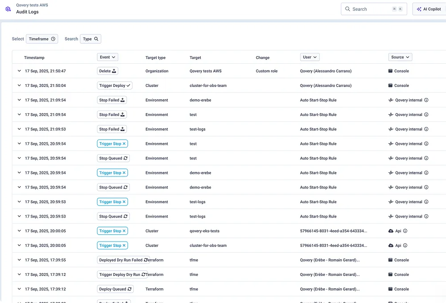Open the User column filter dropdown
The image size is (446, 303).
310,57
